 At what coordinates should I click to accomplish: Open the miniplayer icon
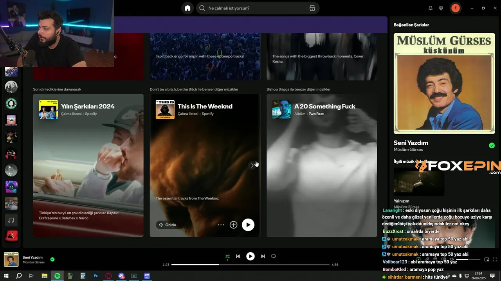pyautogui.click(x=487, y=259)
